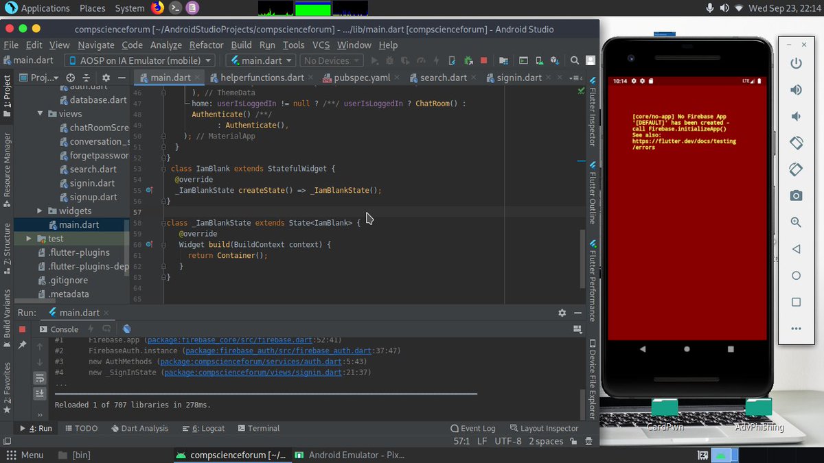This screenshot has height=463, width=824.
Task: Click emulator volume down icon
Action: coord(796,117)
